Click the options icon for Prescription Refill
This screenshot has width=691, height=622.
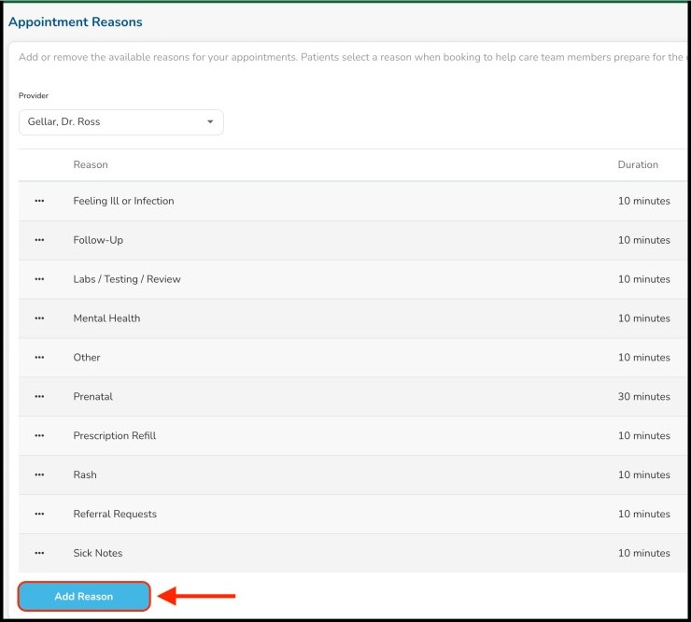point(39,436)
